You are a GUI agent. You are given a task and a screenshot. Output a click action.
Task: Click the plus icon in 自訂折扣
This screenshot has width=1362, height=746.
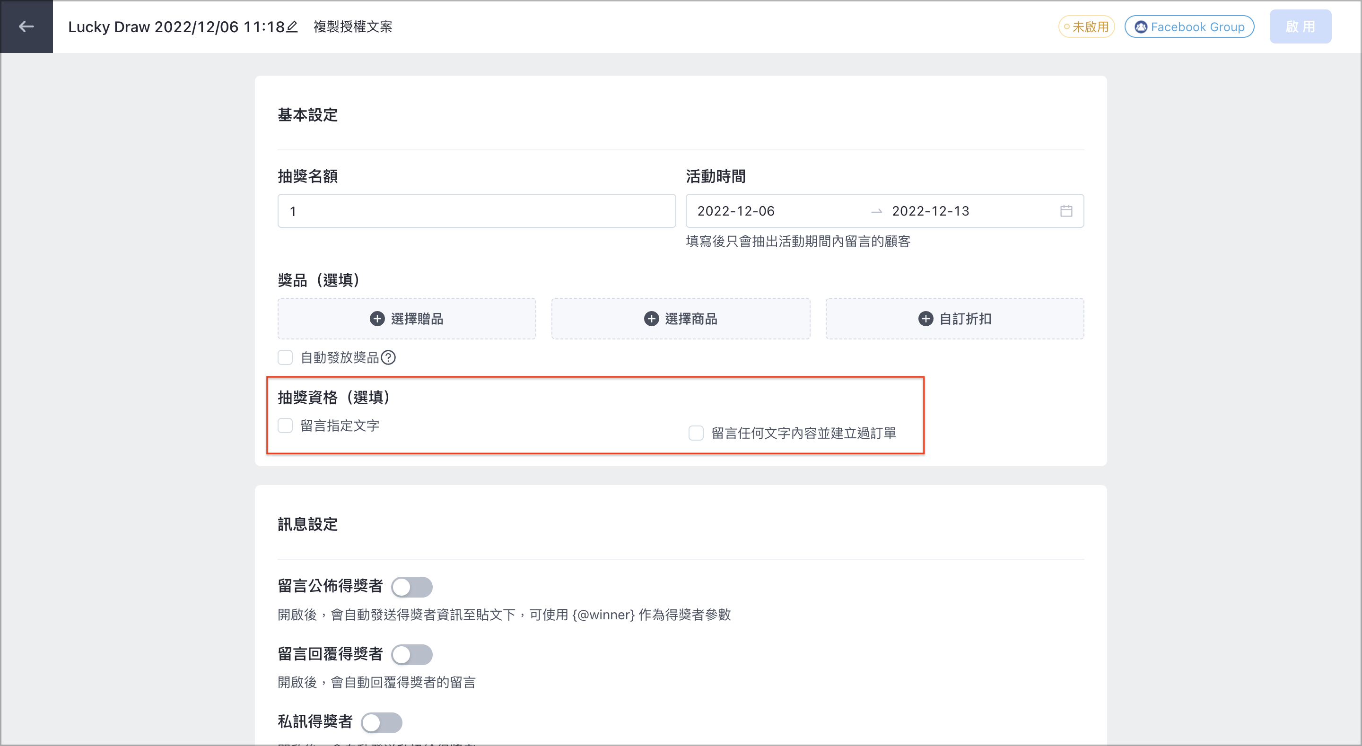(x=925, y=319)
